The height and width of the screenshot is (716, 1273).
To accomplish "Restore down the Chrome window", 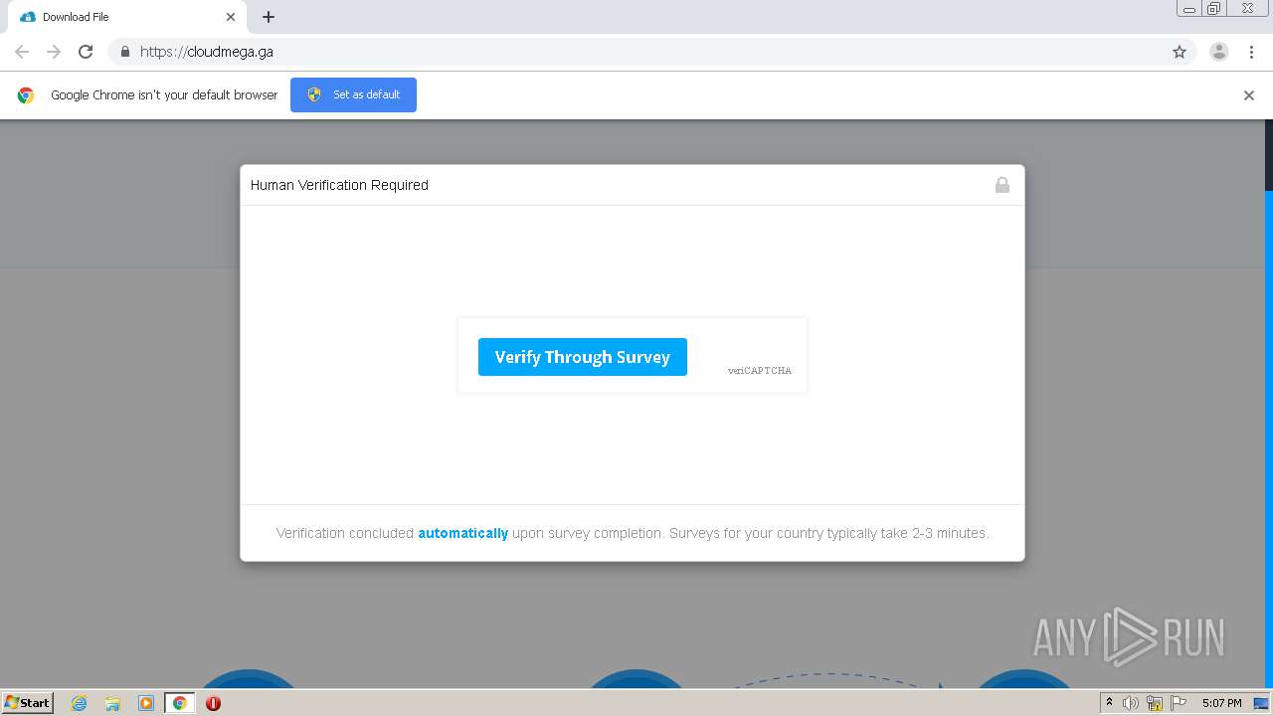I will (1214, 8).
